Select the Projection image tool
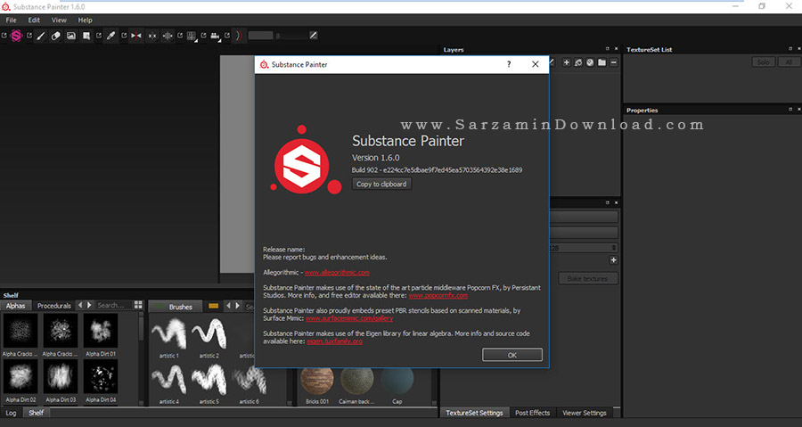Viewport: 802px width, 427px height. [x=71, y=36]
